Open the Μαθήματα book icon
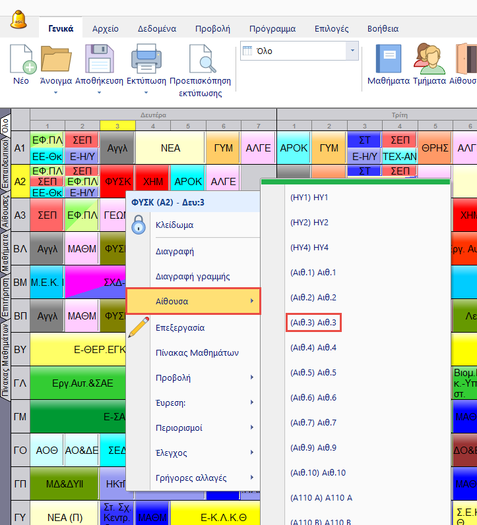This screenshot has height=525, width=477. point(389,61)
